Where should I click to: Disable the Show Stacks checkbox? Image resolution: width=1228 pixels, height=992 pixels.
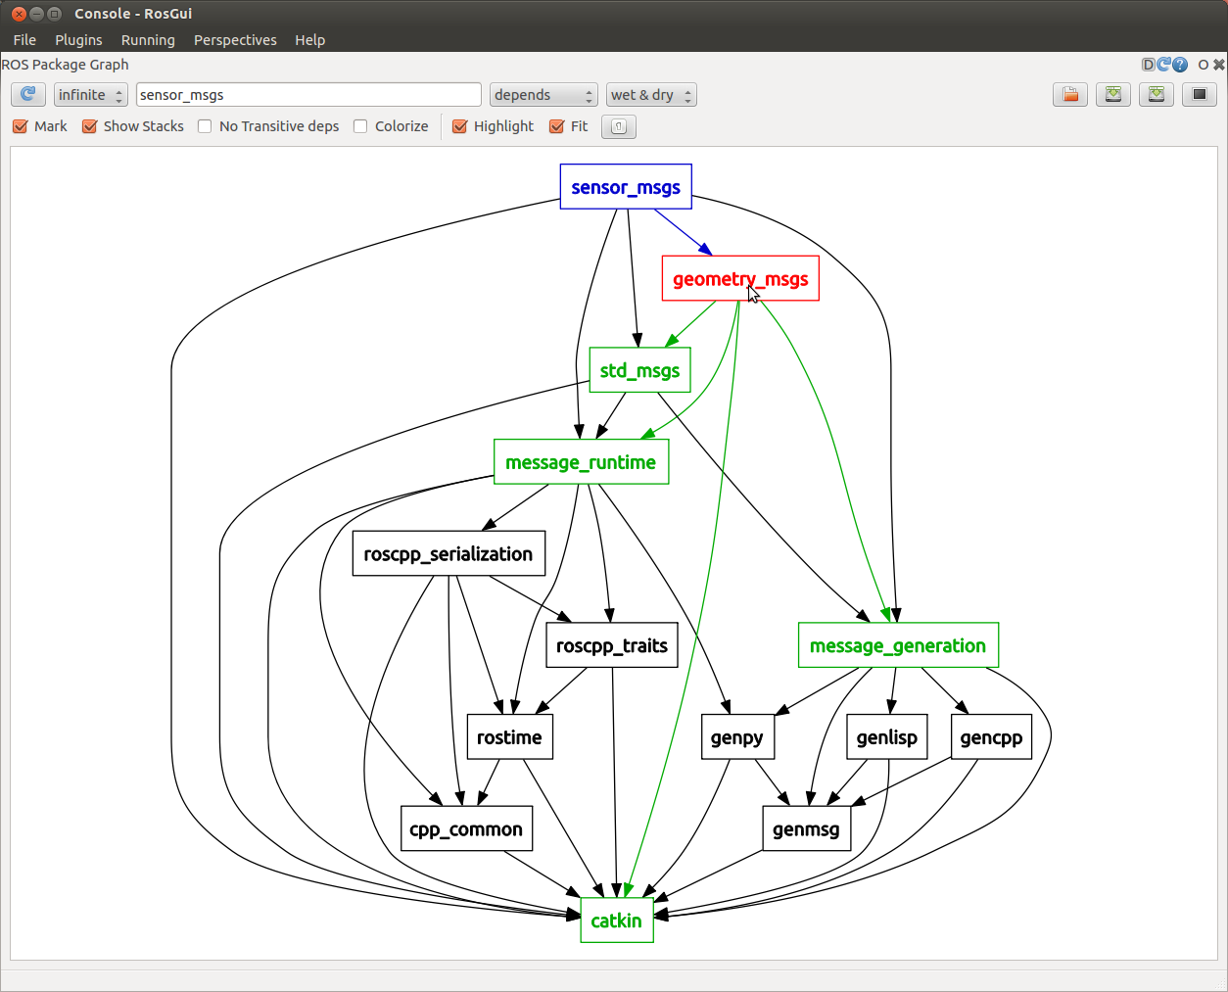[x=90, y=126]
